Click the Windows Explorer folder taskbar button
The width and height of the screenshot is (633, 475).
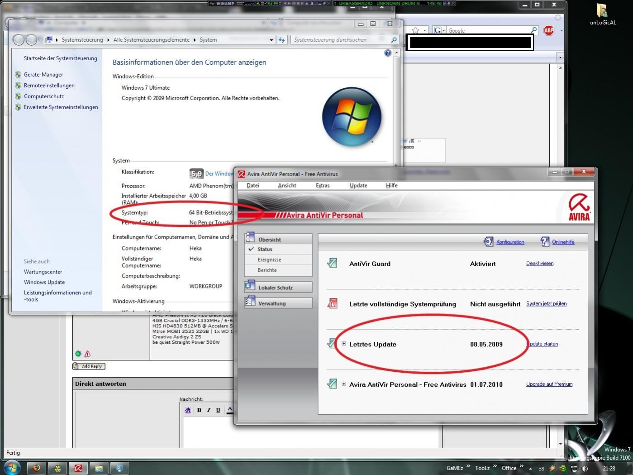tap(99, 468)
